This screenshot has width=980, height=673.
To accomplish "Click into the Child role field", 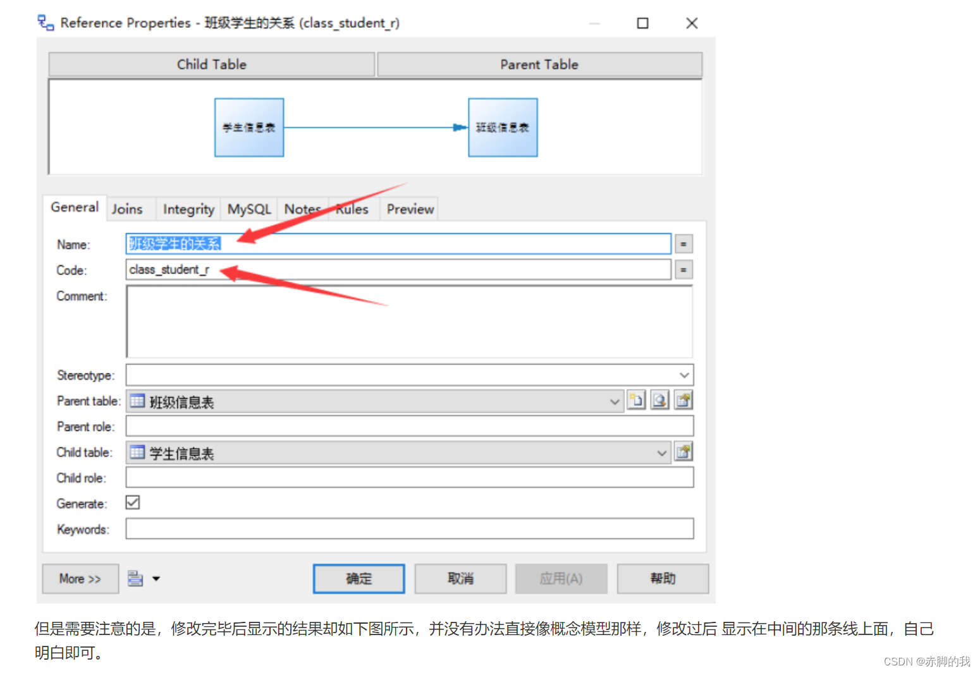I will tap(410, 478).
